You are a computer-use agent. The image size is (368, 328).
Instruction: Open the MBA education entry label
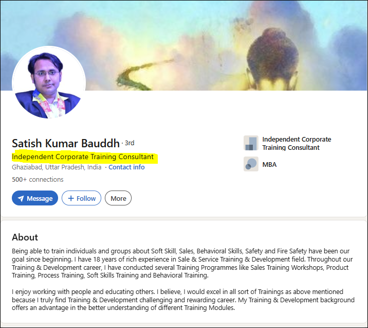pos(269,165)
